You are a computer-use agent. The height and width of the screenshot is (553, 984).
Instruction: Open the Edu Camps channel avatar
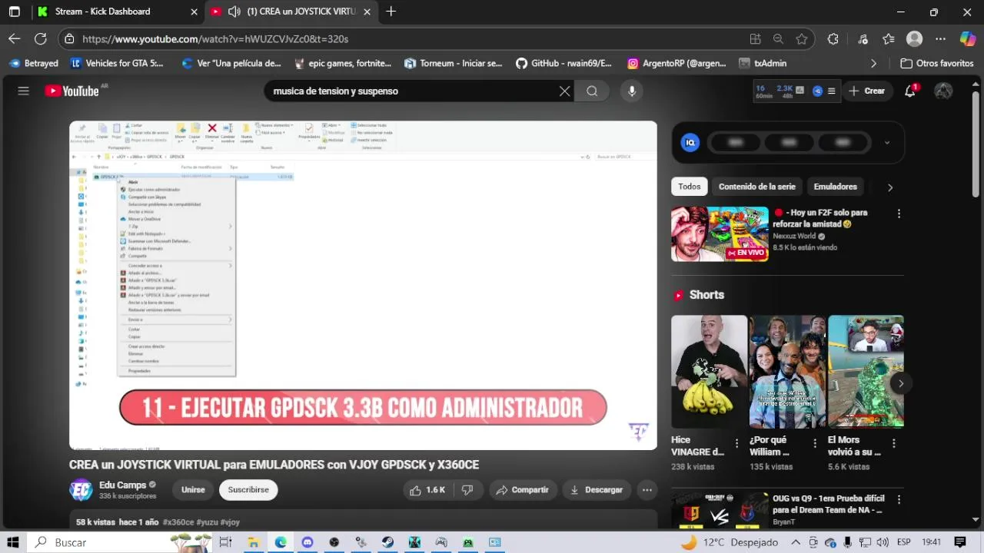[x=81, y=489]
